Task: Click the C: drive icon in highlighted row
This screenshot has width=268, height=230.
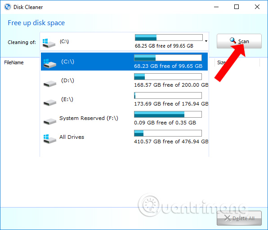Action: pos(49,63)
